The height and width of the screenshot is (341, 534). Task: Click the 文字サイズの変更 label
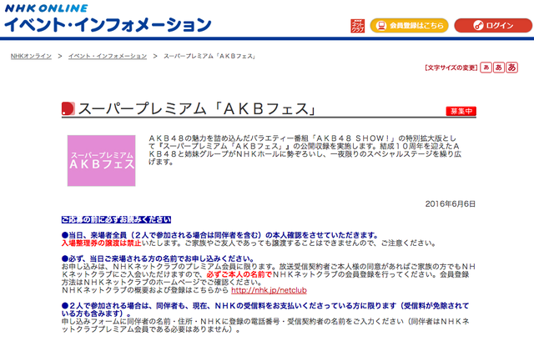coord(451,68)
